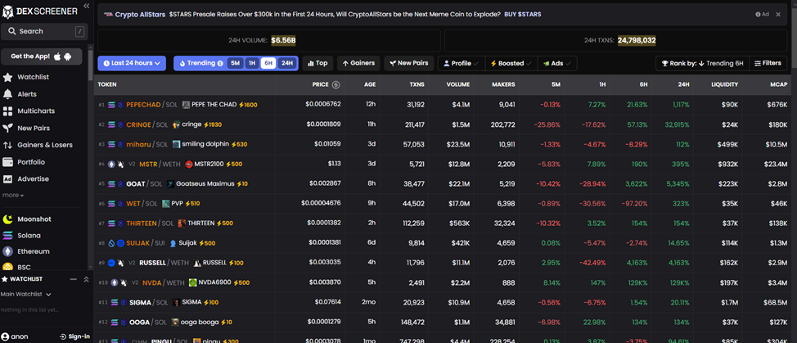Minimize the Watchlist panel dash icon

[73, 279]
